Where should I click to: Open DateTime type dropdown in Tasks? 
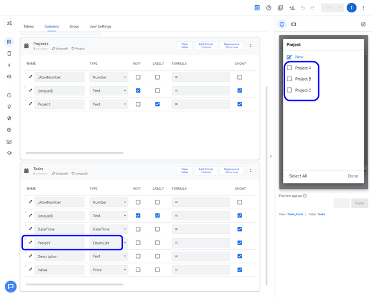click(109, 229)
